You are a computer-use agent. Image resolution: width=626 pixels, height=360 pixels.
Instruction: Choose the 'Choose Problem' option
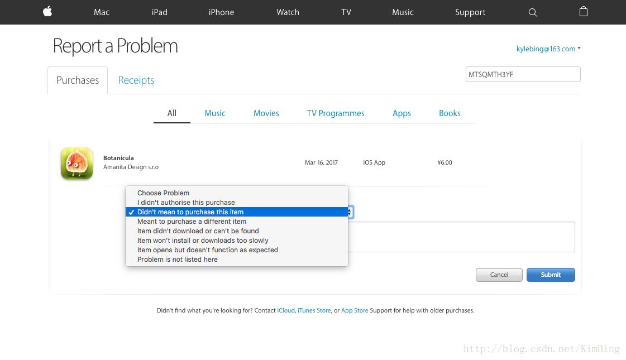click(237, 193)
